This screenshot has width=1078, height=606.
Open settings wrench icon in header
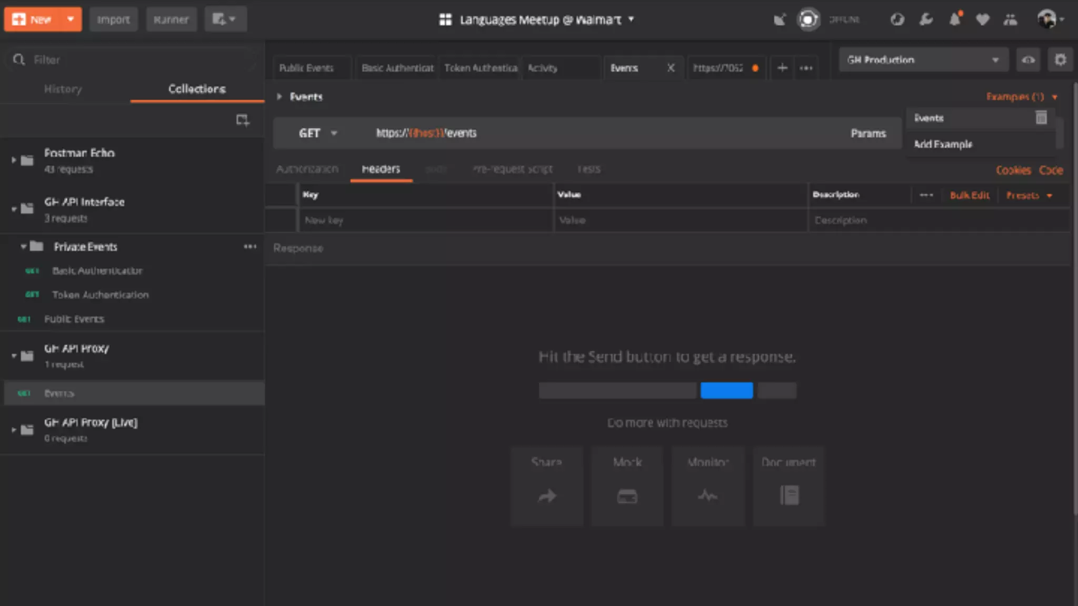point(925,20)
